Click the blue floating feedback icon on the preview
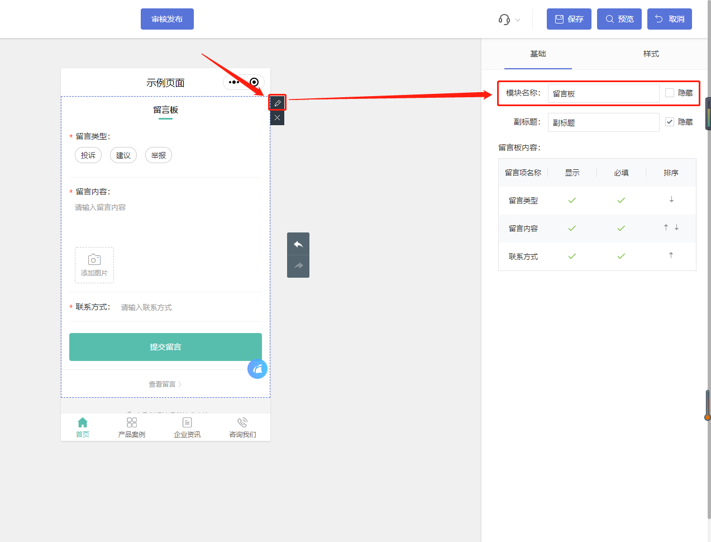The image size is (711, 542). 257,368
